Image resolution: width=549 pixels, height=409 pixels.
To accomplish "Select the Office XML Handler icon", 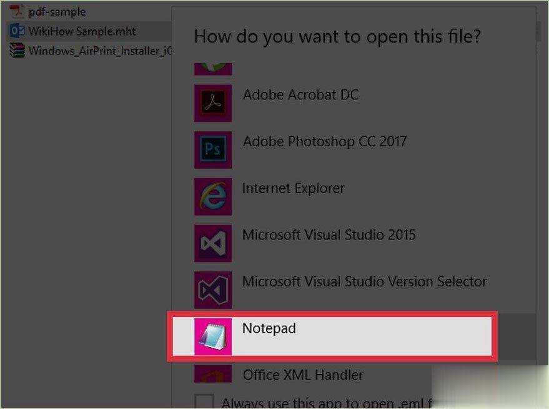I will [x=213, y=373].
